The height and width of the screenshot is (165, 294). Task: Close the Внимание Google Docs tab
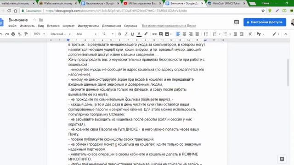click(x=202, y=3)
